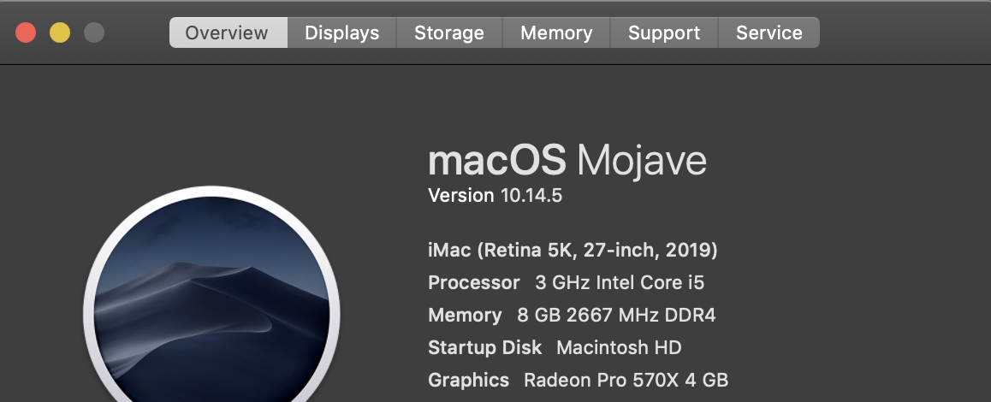
Task: Click the macOS Mojave title text
Action: point(567,161)
